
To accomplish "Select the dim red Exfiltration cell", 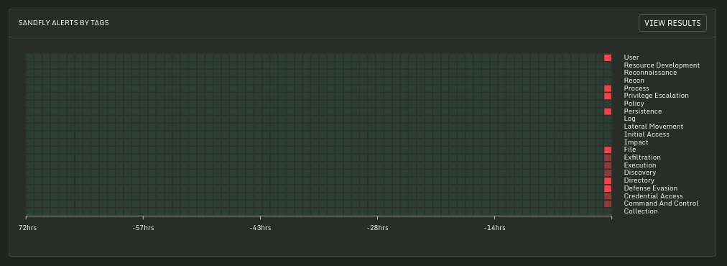I will pos(608,158).
